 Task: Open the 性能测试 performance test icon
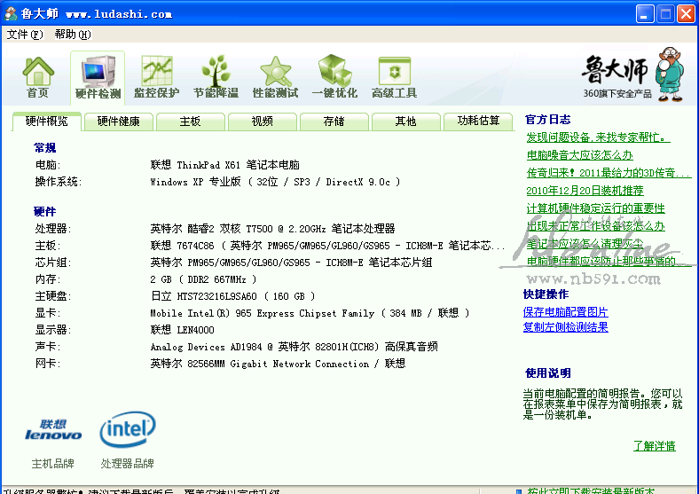pyautogui.click(x=275, y=76)
